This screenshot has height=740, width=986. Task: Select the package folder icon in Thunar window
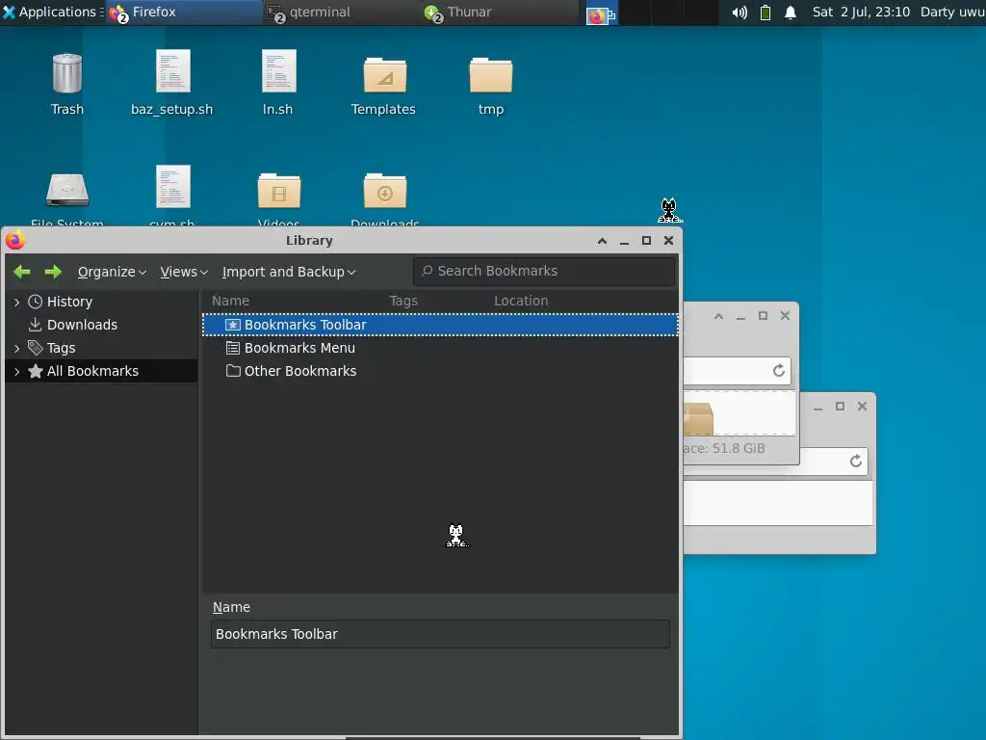click(698, 419)
